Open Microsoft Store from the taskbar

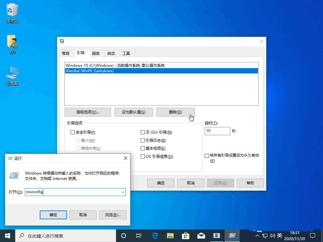coord(185,236)
